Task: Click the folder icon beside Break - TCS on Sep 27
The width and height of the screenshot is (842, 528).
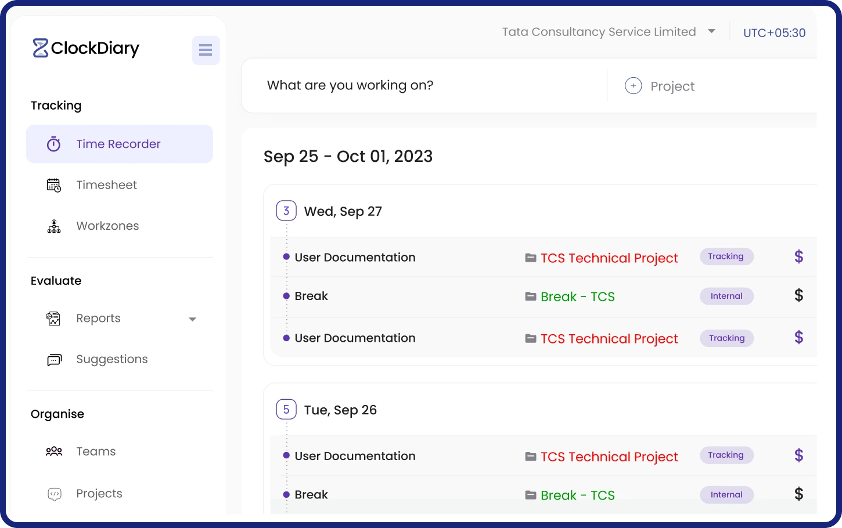Action: tap(531, 296)
